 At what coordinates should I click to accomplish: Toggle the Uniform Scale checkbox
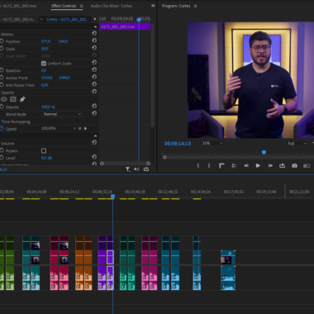44,64
